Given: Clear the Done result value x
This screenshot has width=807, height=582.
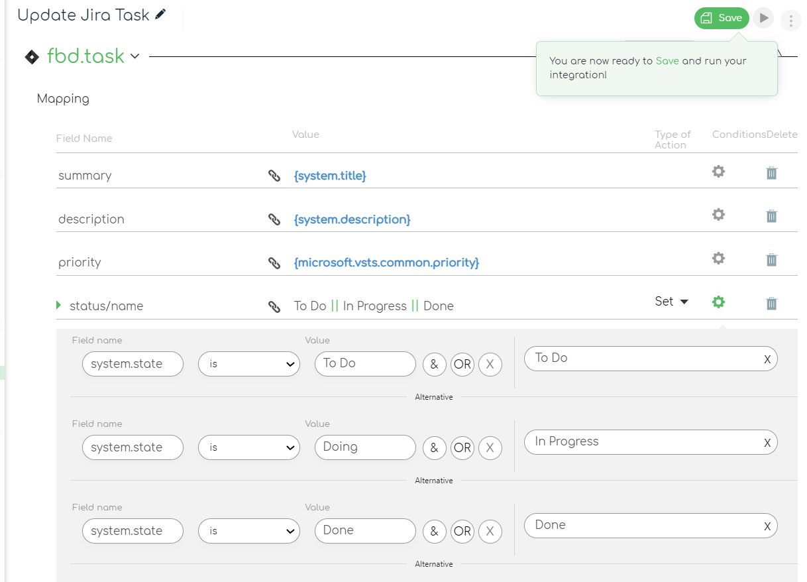Looking at the screenshot, I should [767, 526].
